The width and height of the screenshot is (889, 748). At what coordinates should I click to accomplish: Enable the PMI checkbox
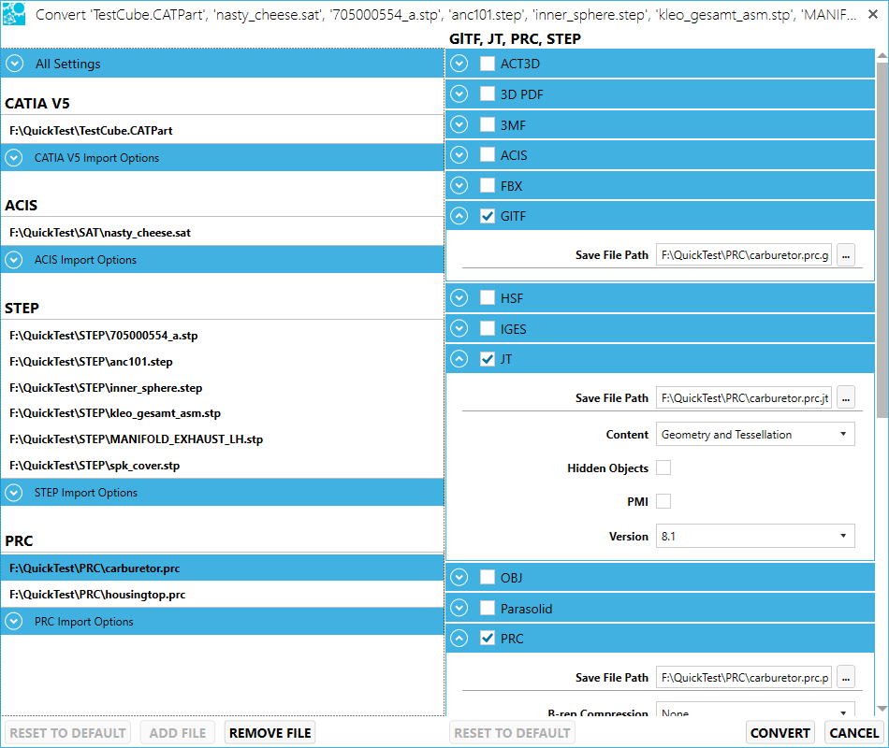click(x=663, y=501)
